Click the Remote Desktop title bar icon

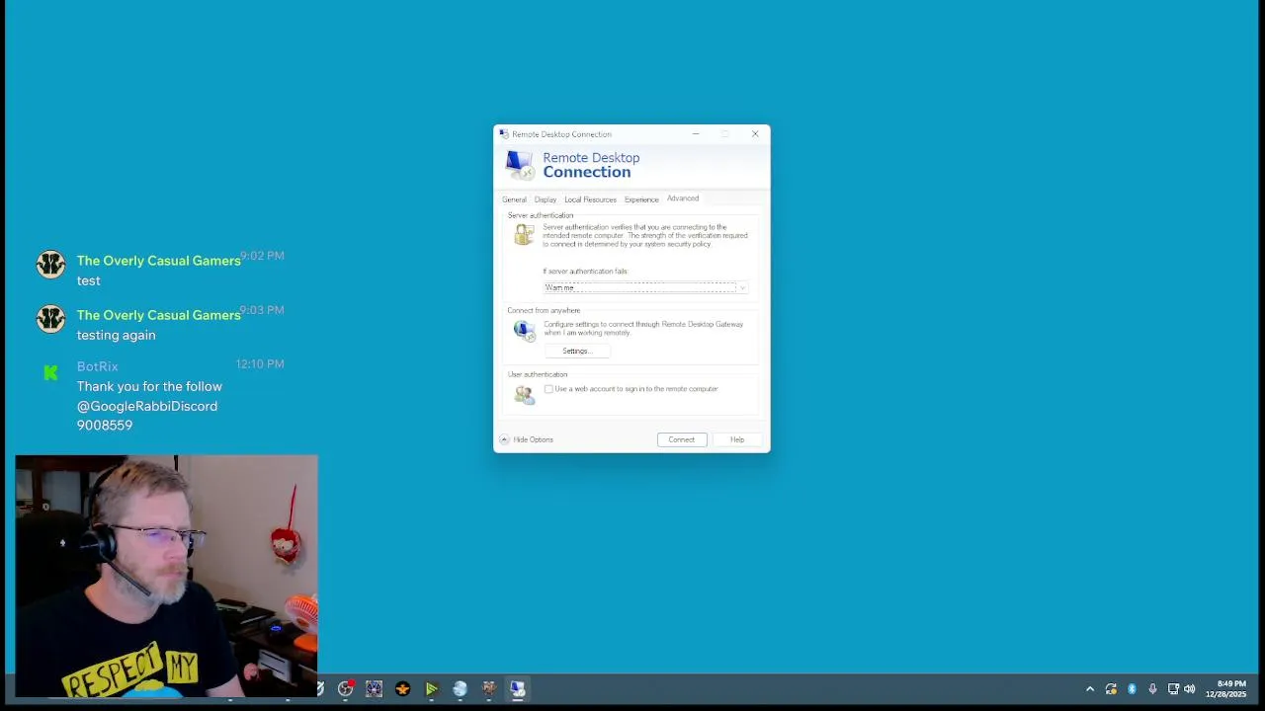click(504, 134)
